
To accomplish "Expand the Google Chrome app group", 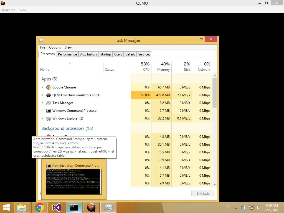I will click(x=42, y=87).
